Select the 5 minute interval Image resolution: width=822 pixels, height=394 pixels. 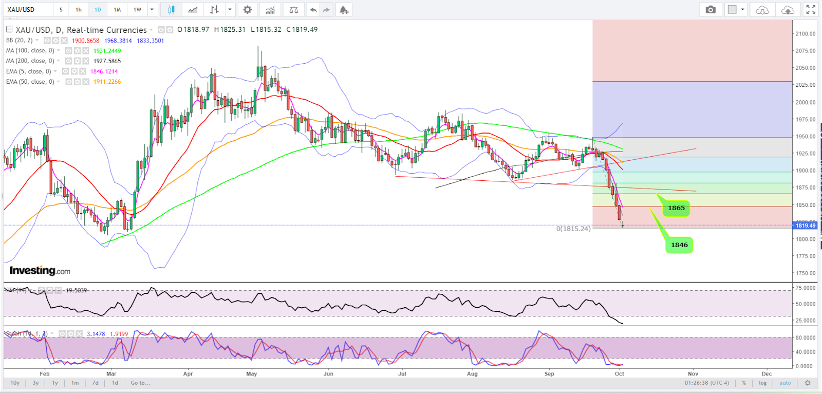(x=61, y=10)
